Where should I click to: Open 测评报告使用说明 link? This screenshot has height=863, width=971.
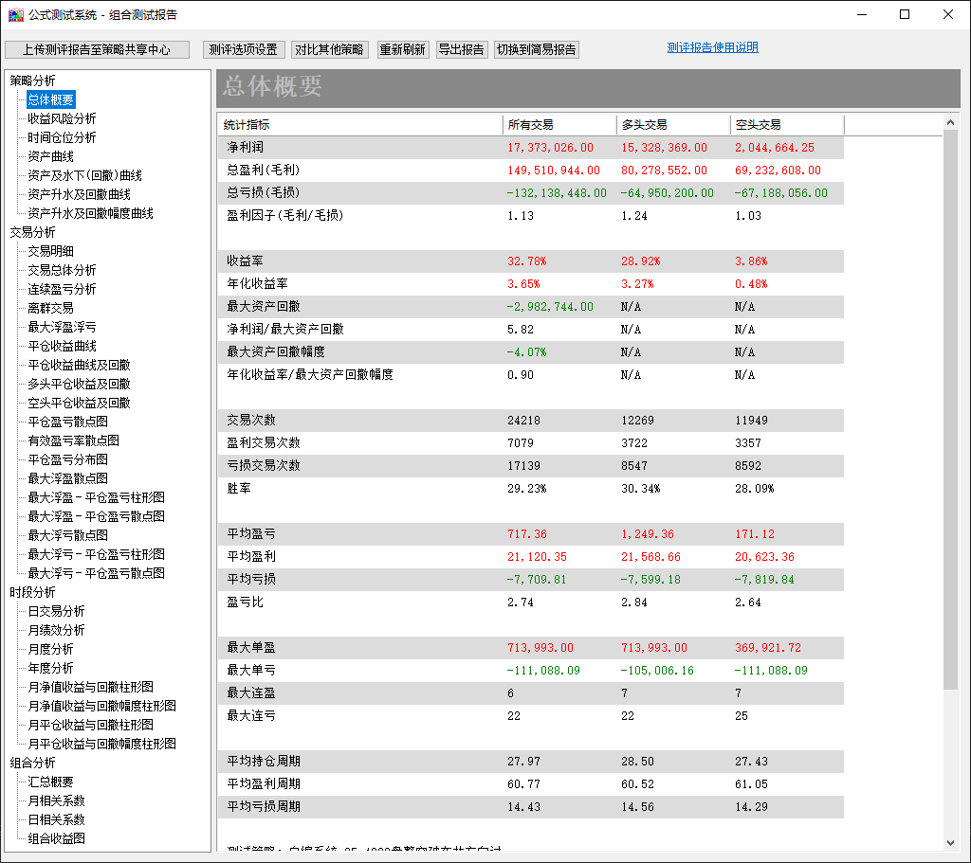pyautogui.click(x=712, y=47)
